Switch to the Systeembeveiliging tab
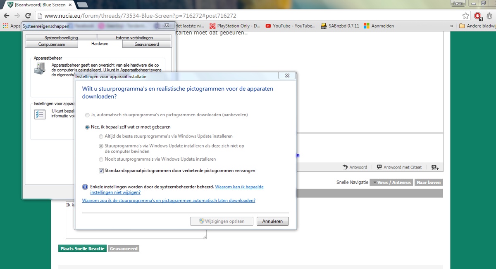 [x=61, y=37]
